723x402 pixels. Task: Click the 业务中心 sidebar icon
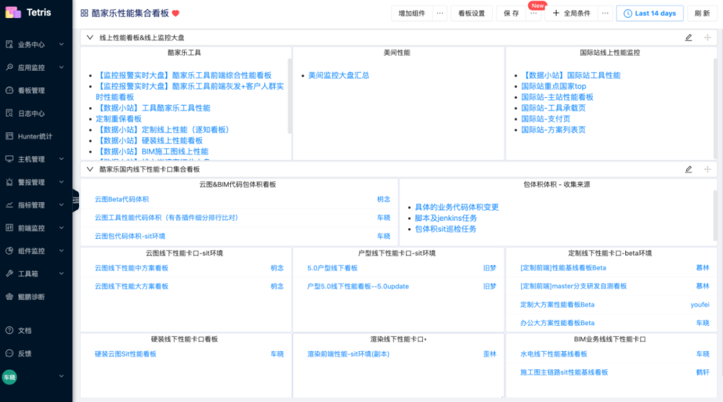(9, 44)
